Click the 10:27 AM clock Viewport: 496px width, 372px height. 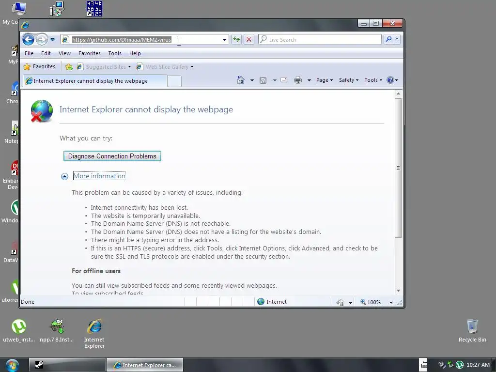pos(478,365)
